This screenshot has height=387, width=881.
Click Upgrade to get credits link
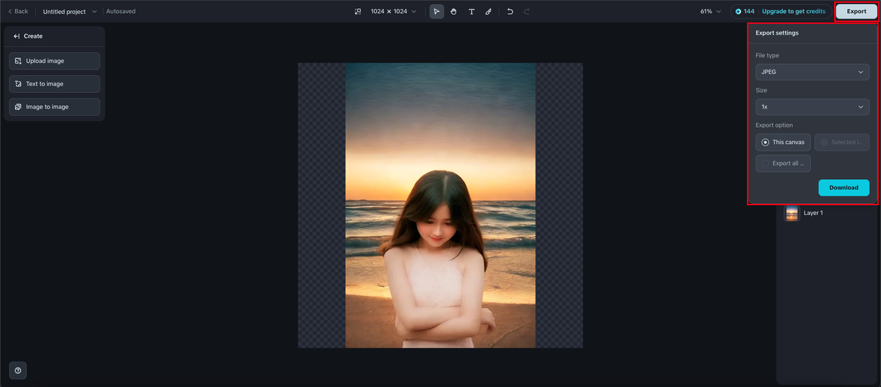tap(794, 12)
